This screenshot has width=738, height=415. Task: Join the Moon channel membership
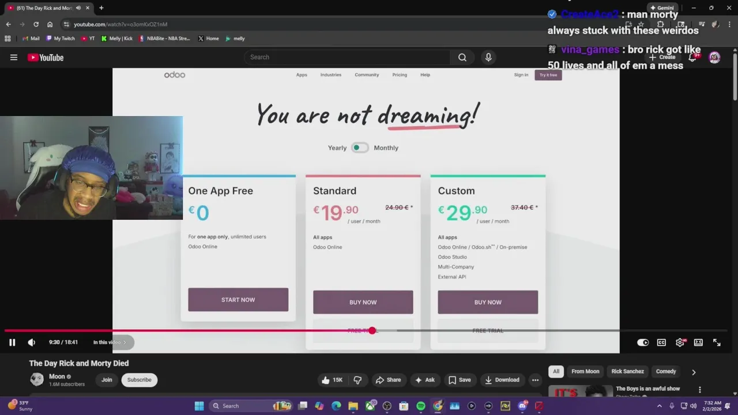coord(107,380)
